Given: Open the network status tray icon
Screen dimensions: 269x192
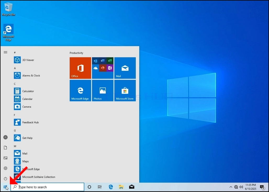Looking at the screenshot, I should 236,187.
